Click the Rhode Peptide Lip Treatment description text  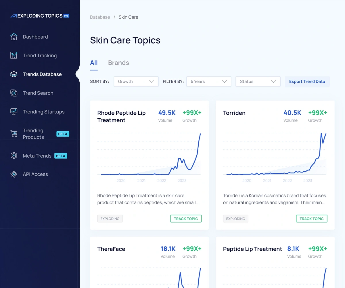pos(148,199)
